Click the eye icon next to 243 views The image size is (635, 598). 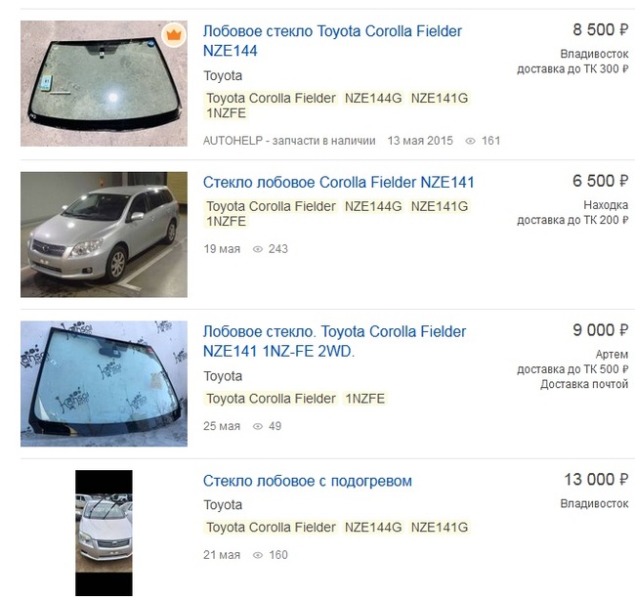click(258, 249)
